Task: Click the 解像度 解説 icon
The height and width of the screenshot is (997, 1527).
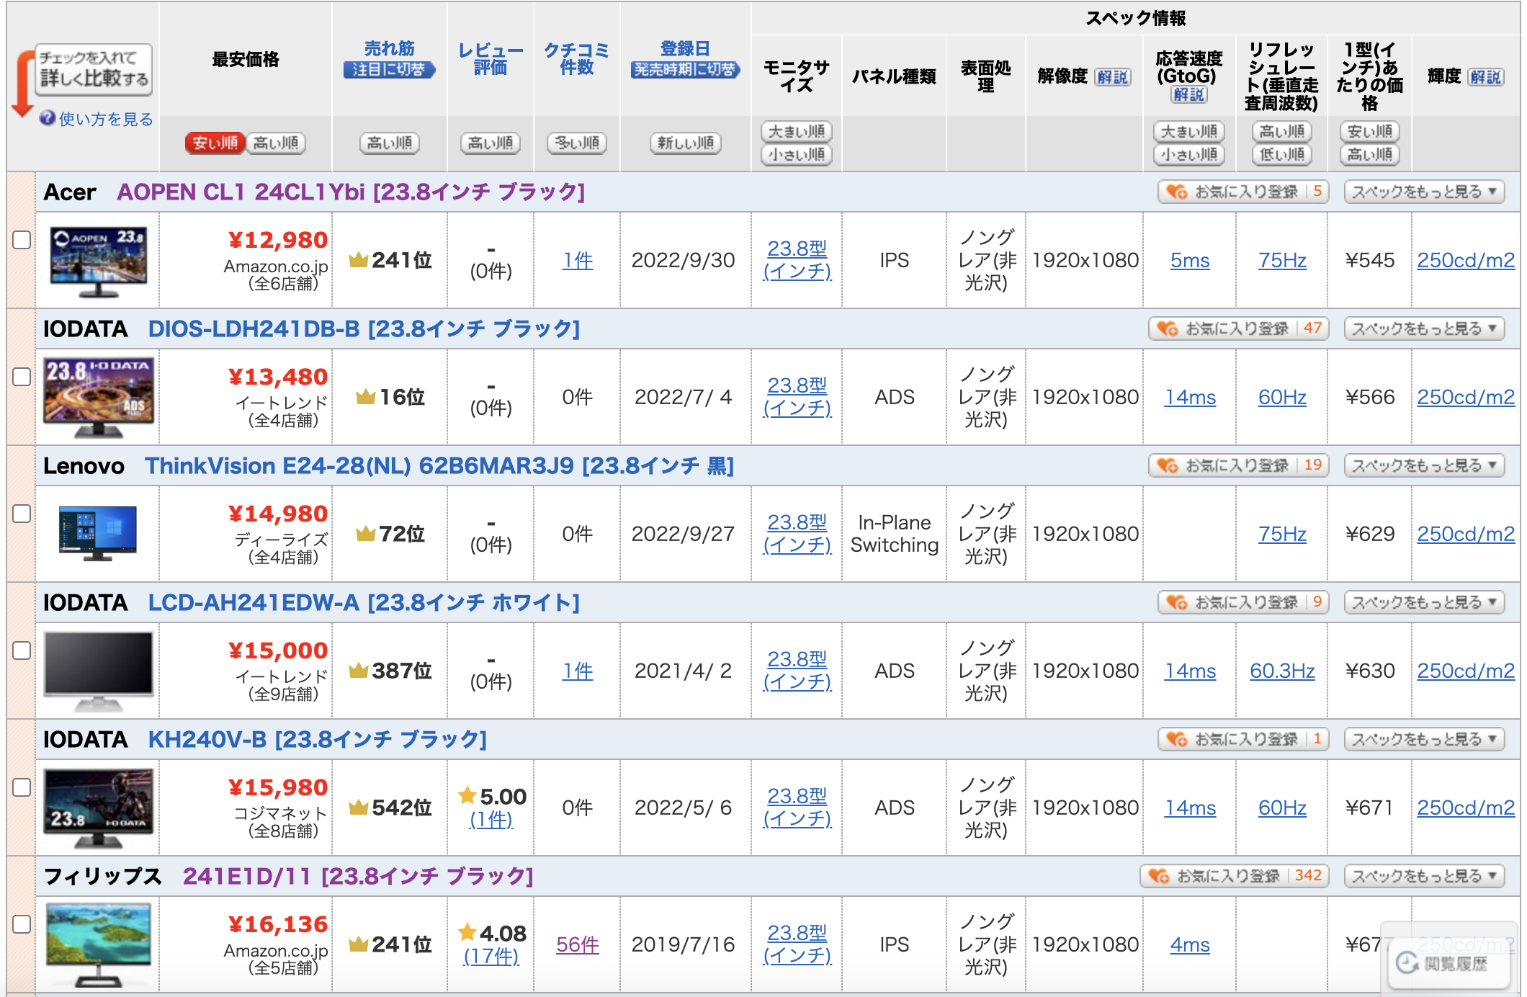Action: pyautogui.click(x=1113, y=77)
